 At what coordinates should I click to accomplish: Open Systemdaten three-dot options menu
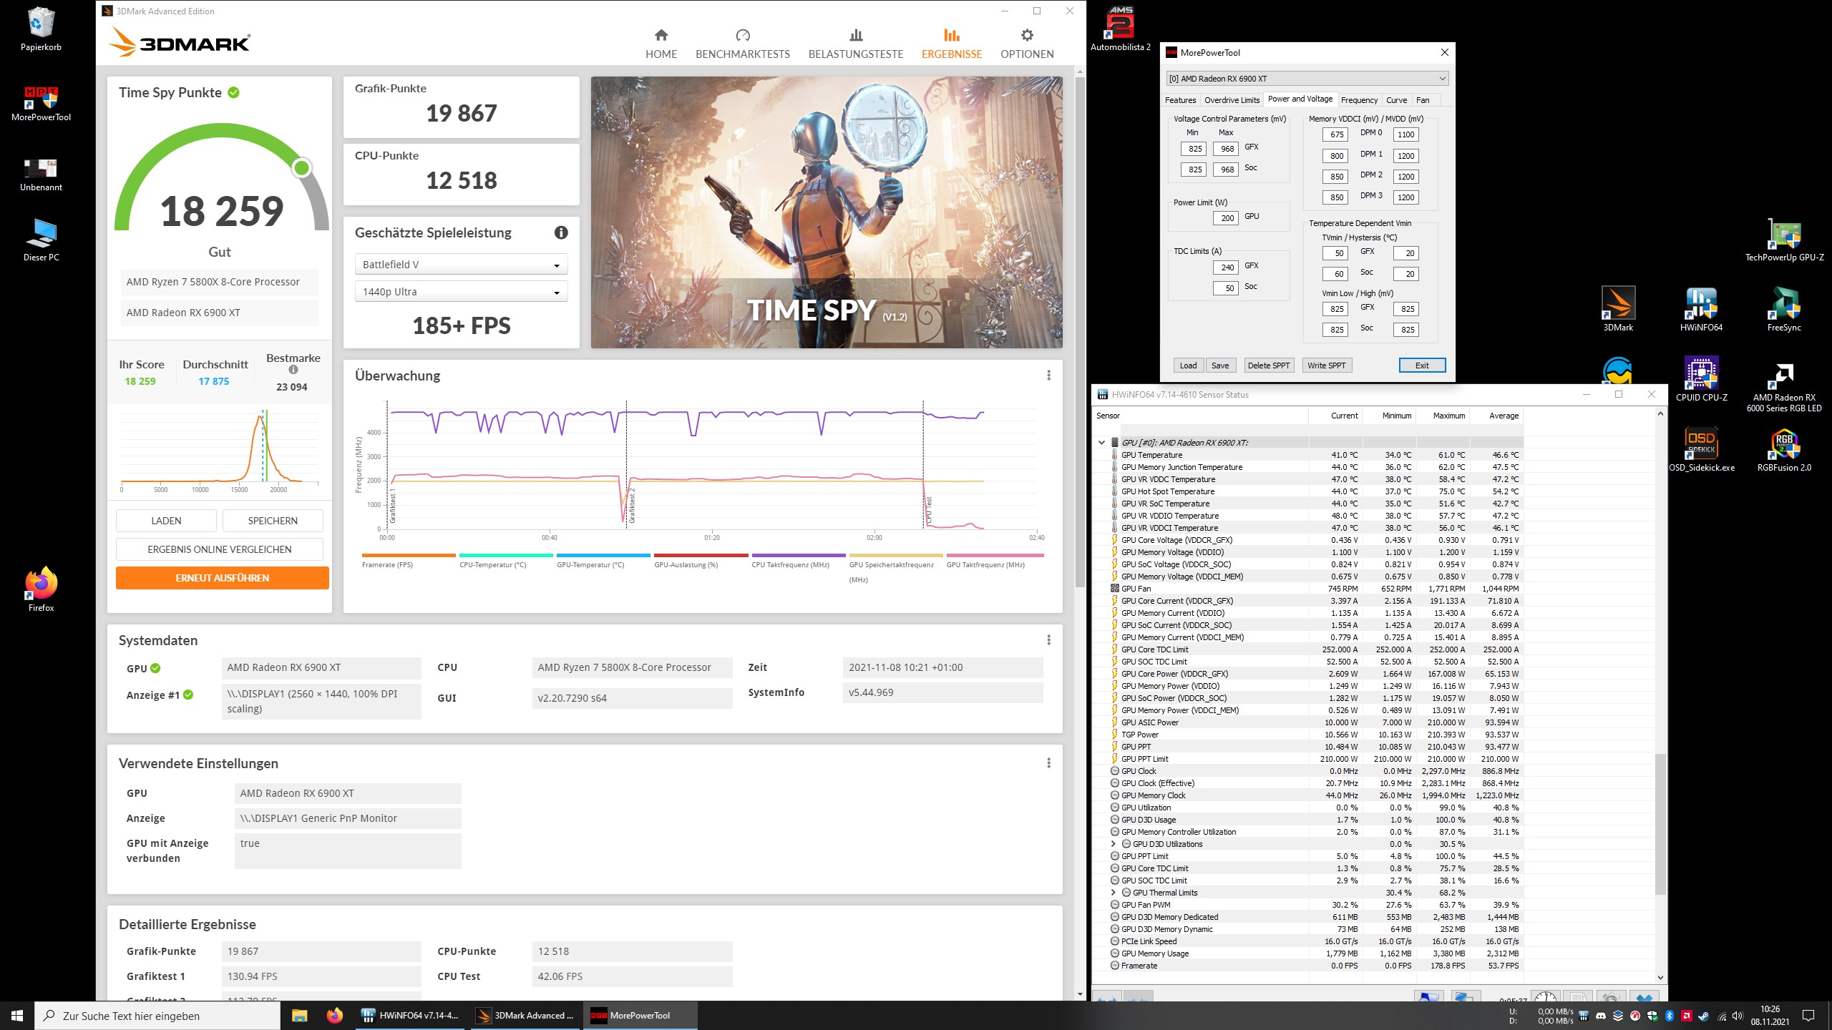coord(1048,640)
